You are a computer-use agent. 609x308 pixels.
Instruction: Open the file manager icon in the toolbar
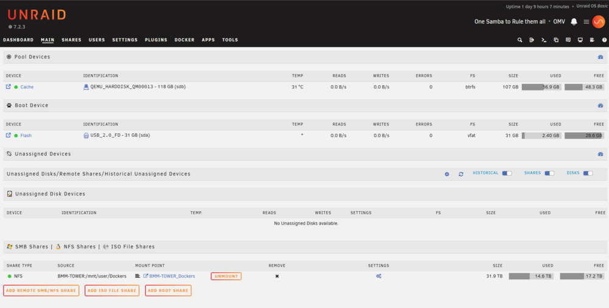pos(556,40)
